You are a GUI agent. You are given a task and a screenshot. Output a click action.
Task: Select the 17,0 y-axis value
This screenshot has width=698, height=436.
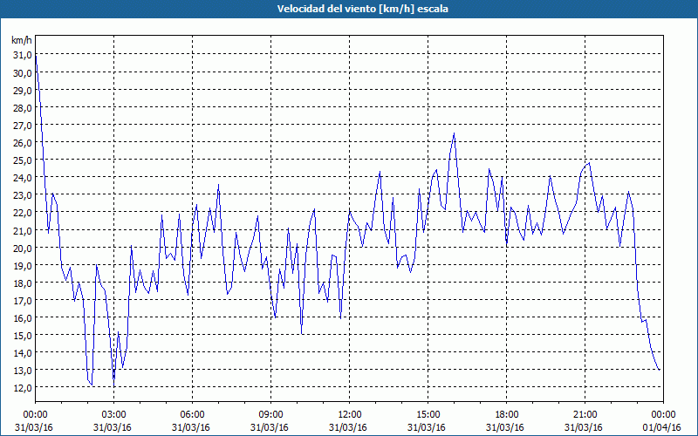[x=23, y=300]
